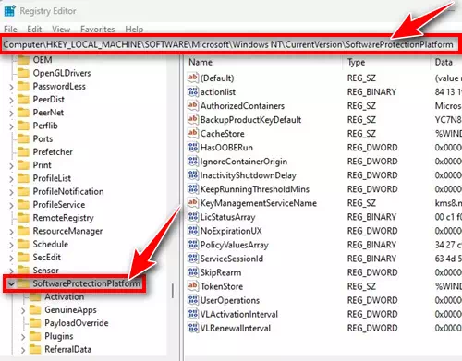Open the Edit menu
The image size is (462, 361).
click(34, 30)
